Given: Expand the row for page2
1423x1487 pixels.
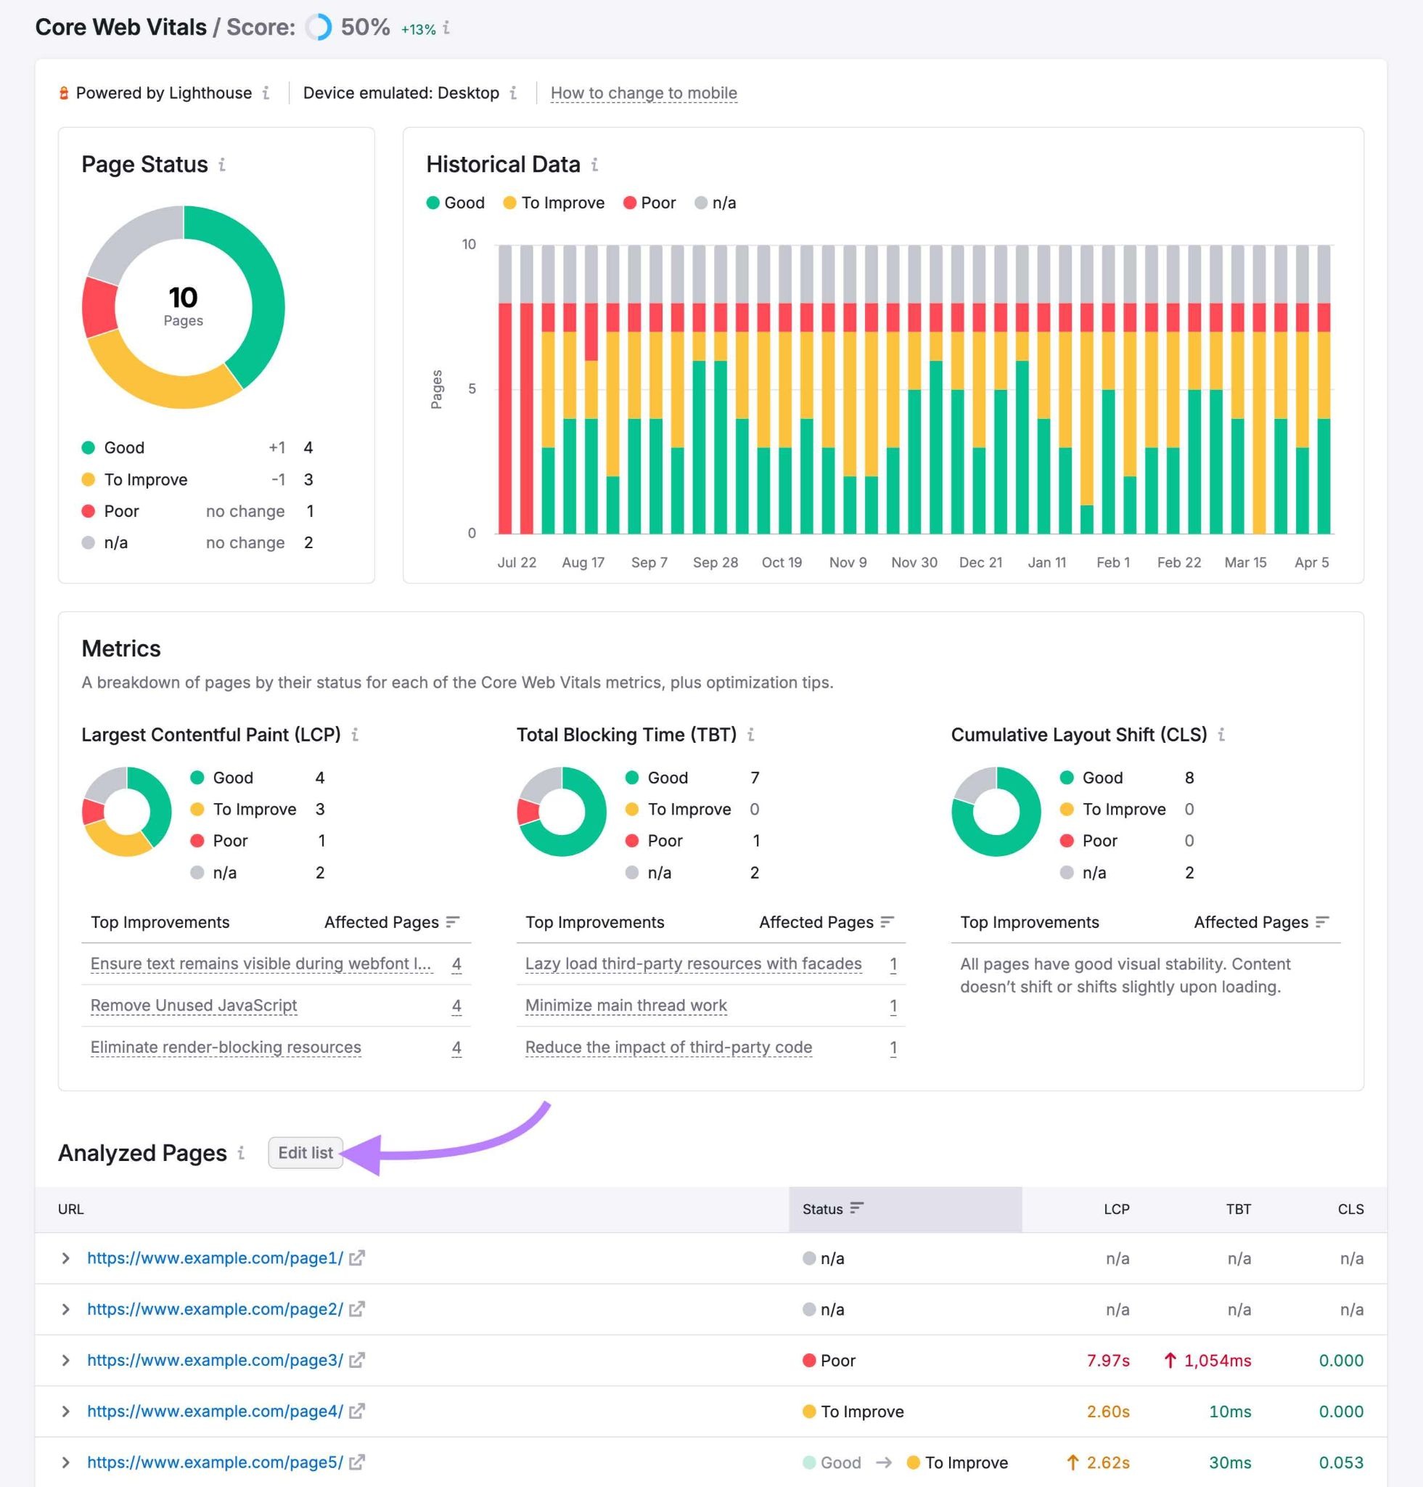Looking at the screenshot, I should pos(65,1308).
